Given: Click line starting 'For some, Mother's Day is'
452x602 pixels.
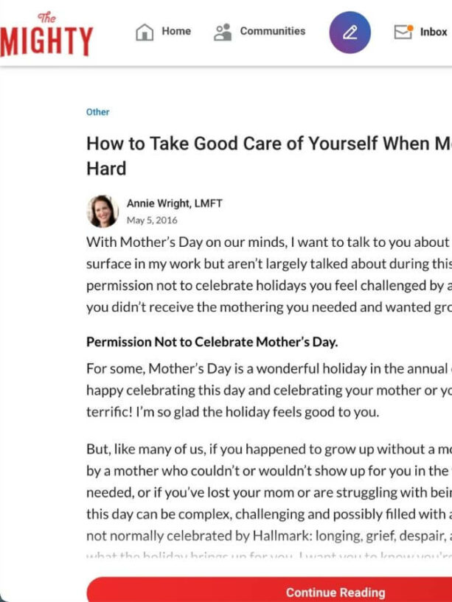Looking at the screenshot, I should point(269,368).
